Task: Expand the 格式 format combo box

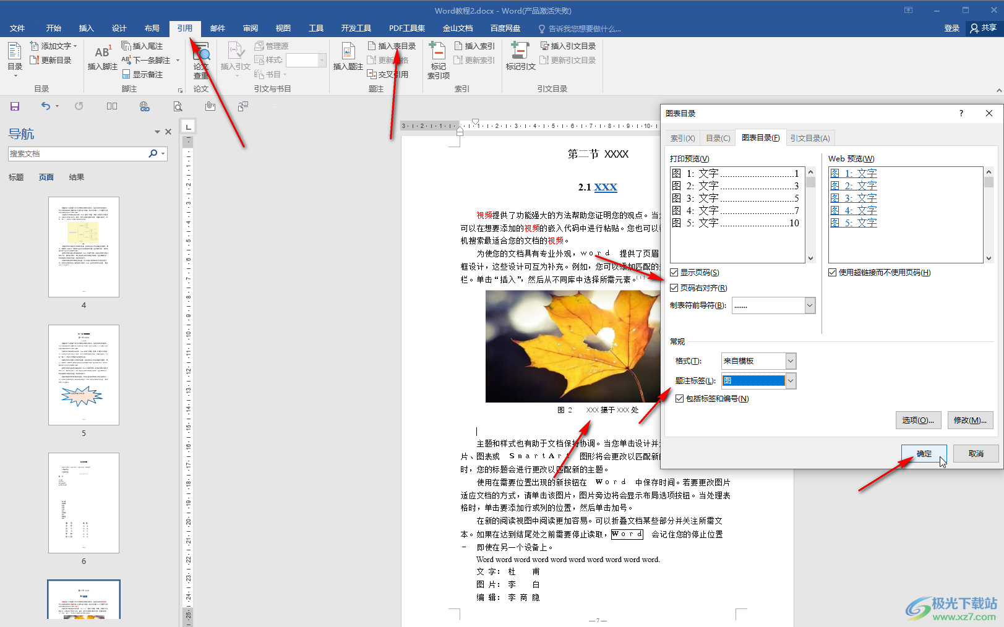Action: point(790,361)
